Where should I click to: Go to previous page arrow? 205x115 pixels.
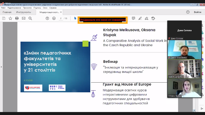click(47, 18)
